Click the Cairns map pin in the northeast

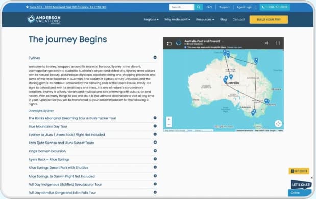click(256, 60)
